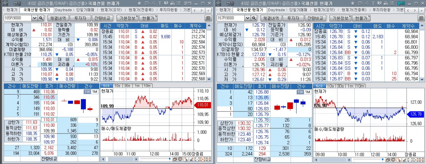Open 투자자현황 tab in left window
426x164 pixels.
(168, 10)
